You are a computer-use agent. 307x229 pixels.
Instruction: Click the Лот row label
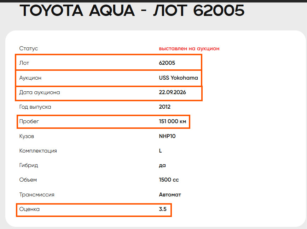point(24,63)
